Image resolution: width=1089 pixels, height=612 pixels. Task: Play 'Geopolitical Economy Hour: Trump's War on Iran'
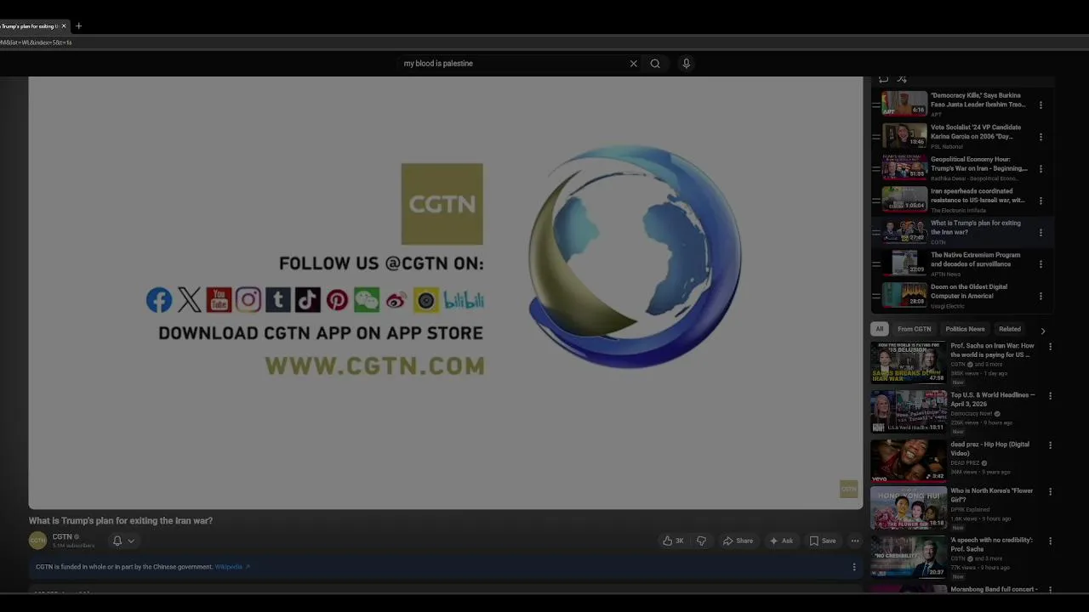click(979, 164)
